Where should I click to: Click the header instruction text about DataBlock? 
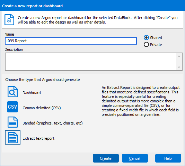pos(98,20)
